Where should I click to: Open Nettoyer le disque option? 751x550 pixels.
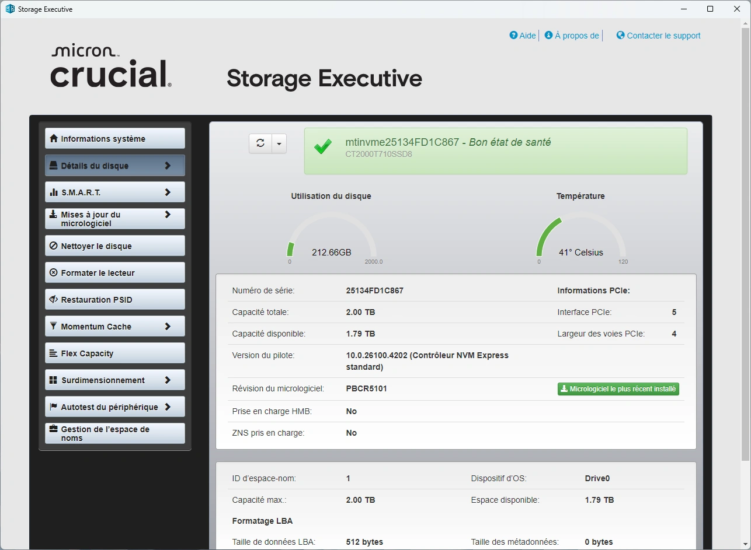[x=115, y=246]
